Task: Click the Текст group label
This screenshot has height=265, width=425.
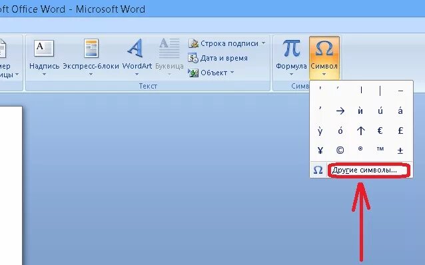Action: (x=148, y=86)
